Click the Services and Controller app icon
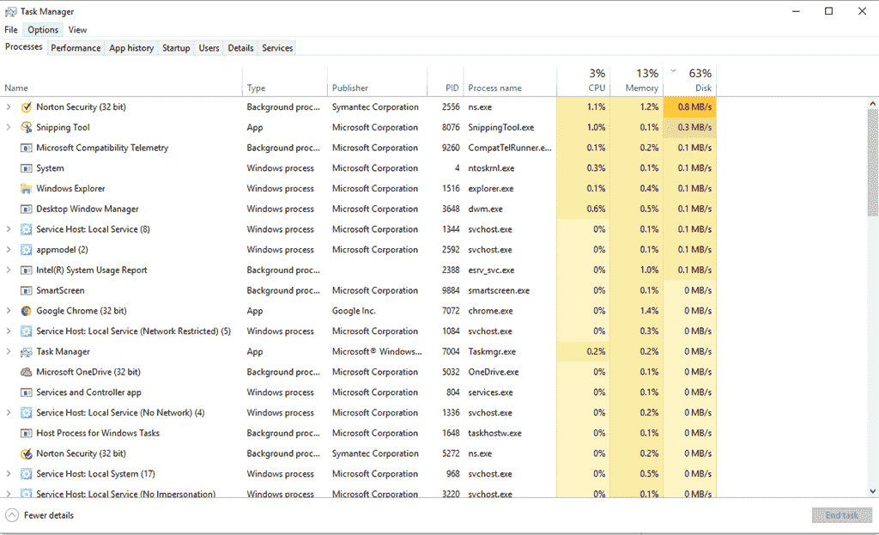Viewport: 879px width, 535px height. click(x=26, y=392)
